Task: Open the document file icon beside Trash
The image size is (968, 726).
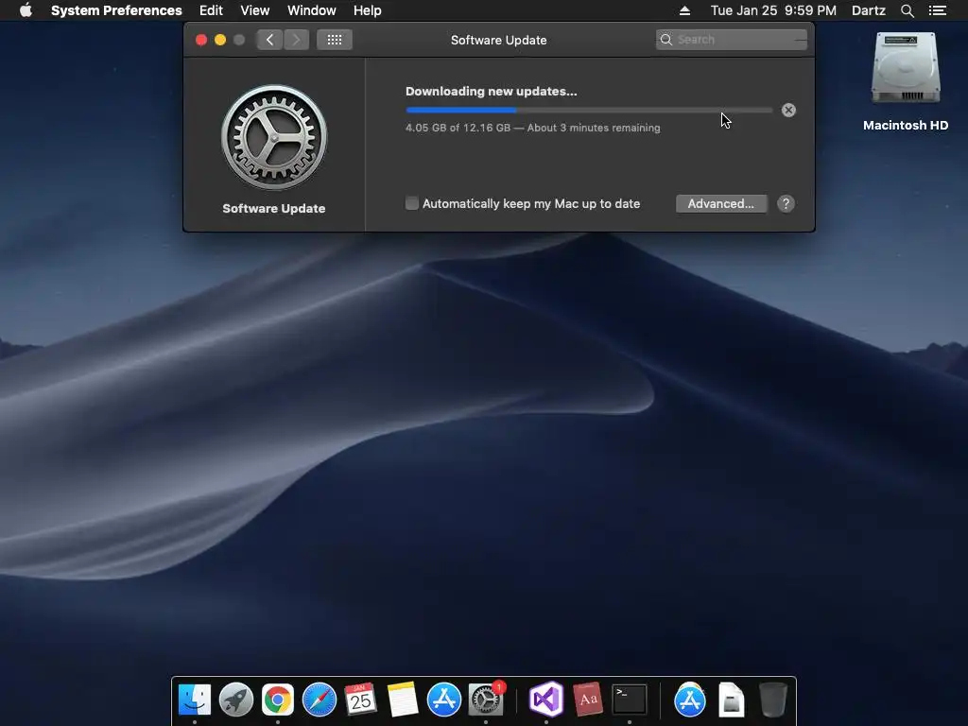Action: (731, 700)
